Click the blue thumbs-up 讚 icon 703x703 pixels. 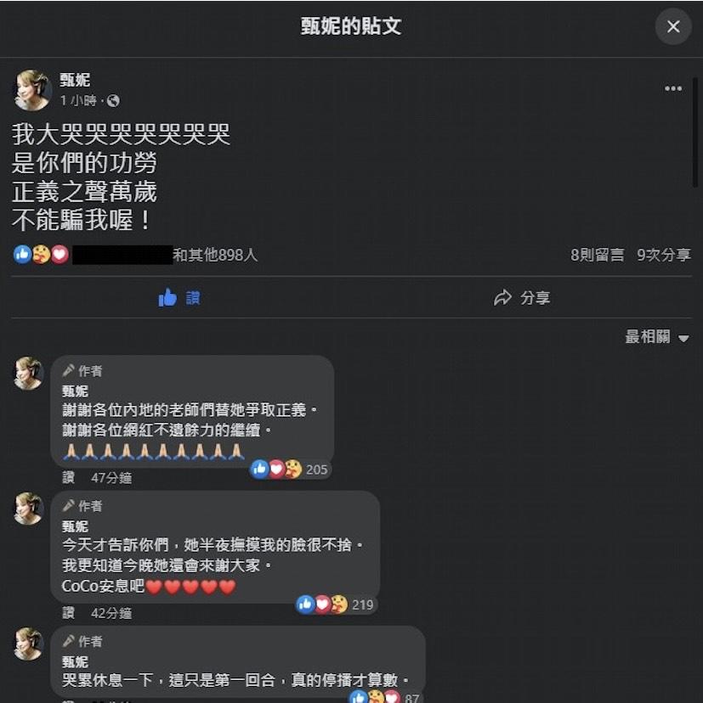click(167, 297)
